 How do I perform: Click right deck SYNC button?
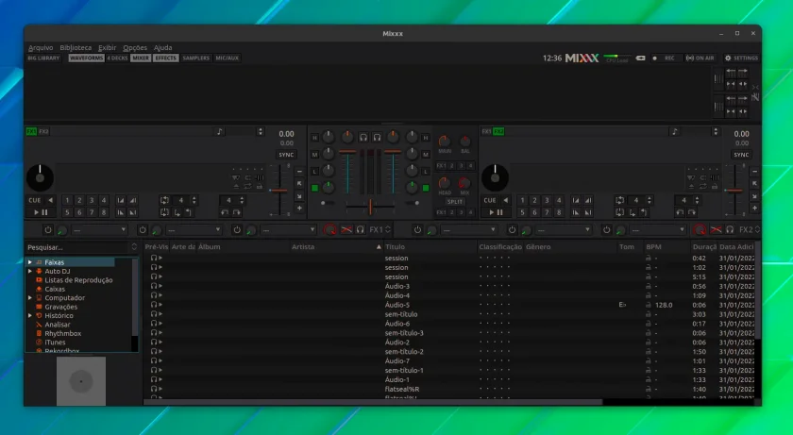[x=741, y=155]
